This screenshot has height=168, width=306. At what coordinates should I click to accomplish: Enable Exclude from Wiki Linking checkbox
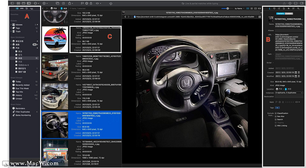click(275, 126)
